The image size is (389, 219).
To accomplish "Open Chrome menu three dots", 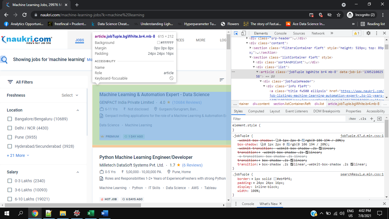I will 382,15.
